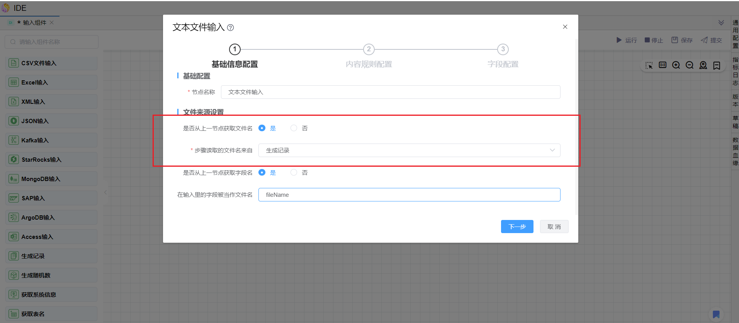
Task: Click the locate/center canvas icon
Action: pos(703,65)
